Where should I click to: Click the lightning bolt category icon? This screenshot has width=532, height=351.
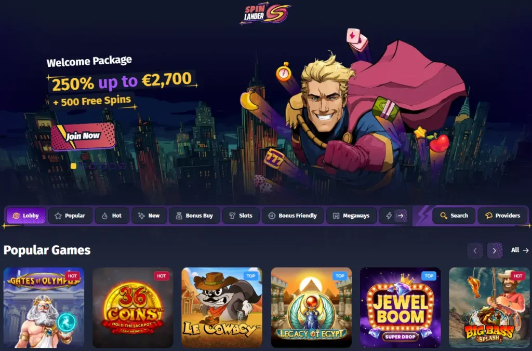pos(389,216)
